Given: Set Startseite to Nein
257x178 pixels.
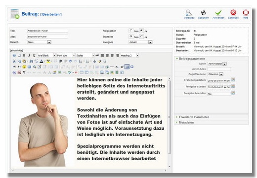Looking at the screenshot, I should click(131, 36).
